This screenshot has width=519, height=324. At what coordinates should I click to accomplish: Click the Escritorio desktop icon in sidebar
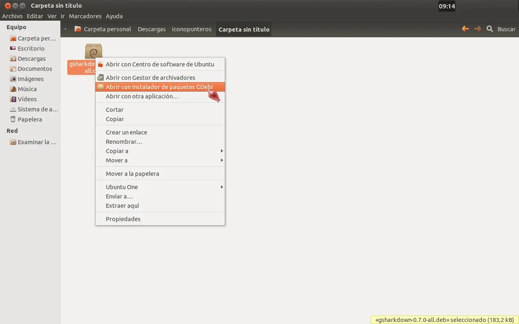click(13, 49)
